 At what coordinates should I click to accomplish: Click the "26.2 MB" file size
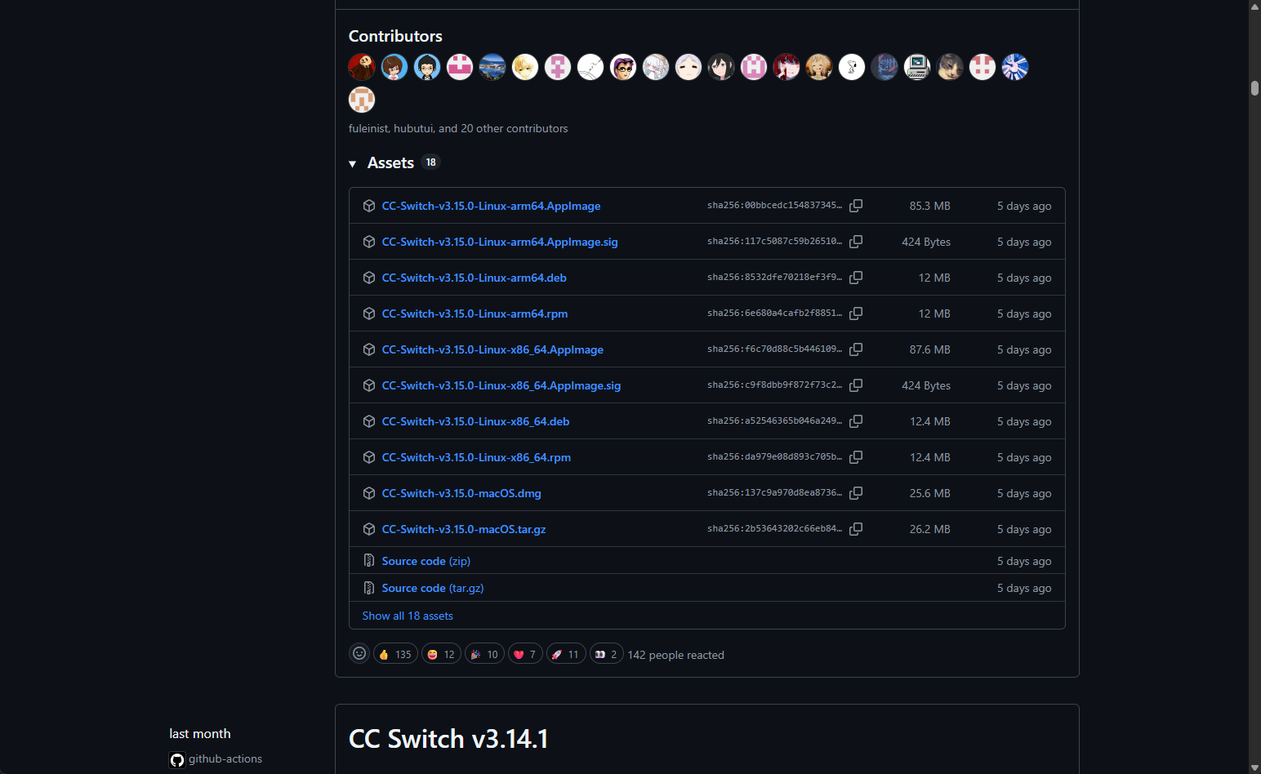point(929,529)
